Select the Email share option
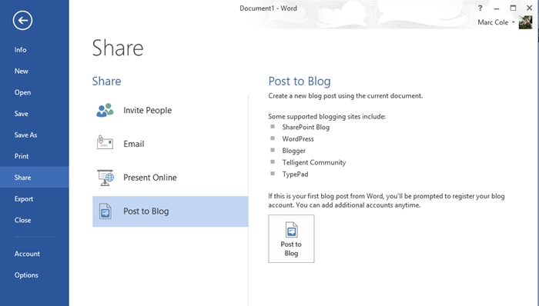Viewport: 539px width, 306px height. point(170,144)
